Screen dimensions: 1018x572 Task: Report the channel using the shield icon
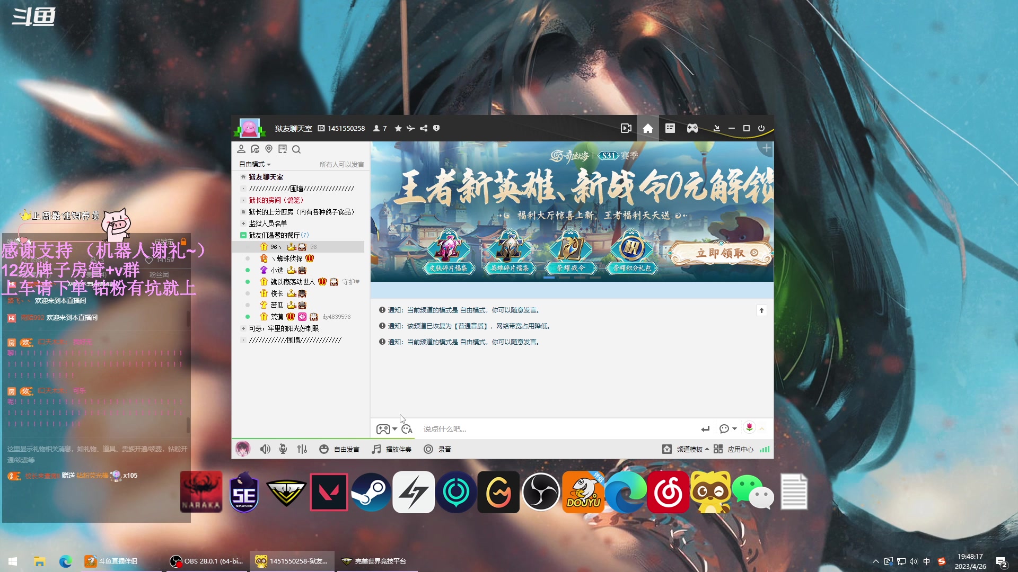click(x=436, y=129)
